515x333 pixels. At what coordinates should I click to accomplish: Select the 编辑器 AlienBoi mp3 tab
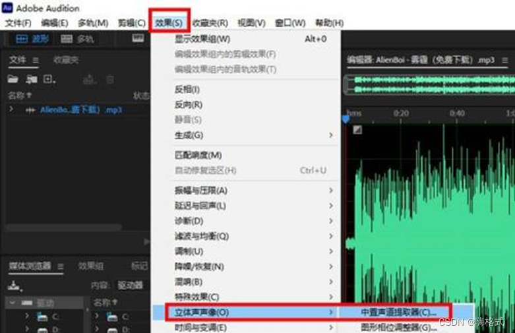click(x=421, y=60)
